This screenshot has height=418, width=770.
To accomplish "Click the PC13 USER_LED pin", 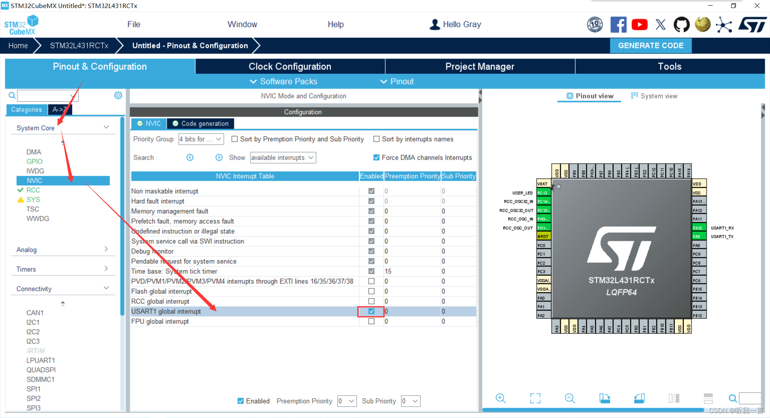I will coord(544,193).
